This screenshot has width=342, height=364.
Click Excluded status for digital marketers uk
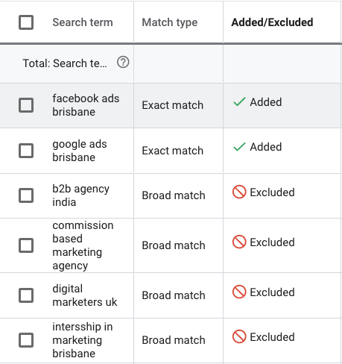(272, 292)
